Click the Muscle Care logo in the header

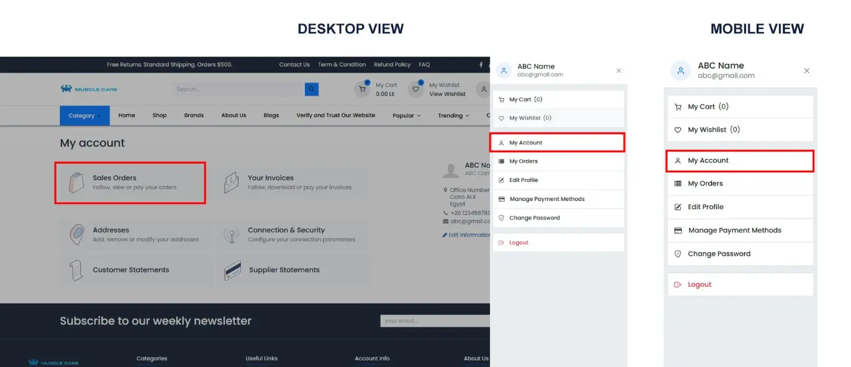[89, 89]
